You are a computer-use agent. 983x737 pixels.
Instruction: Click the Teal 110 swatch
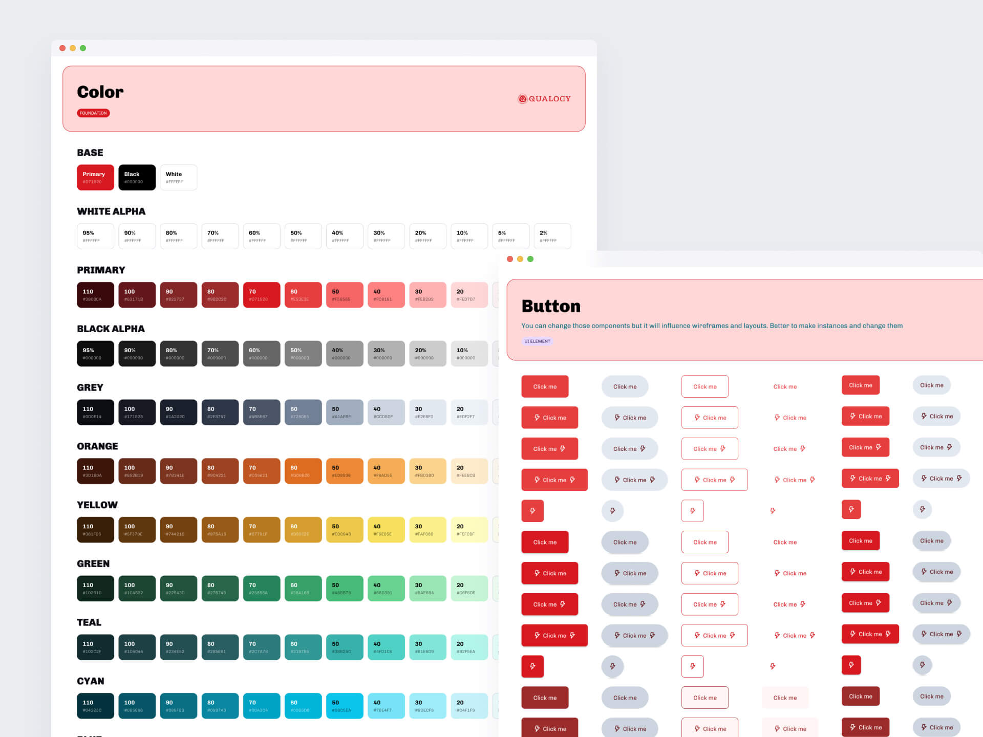pyautogui.click(x=95, y=646)
